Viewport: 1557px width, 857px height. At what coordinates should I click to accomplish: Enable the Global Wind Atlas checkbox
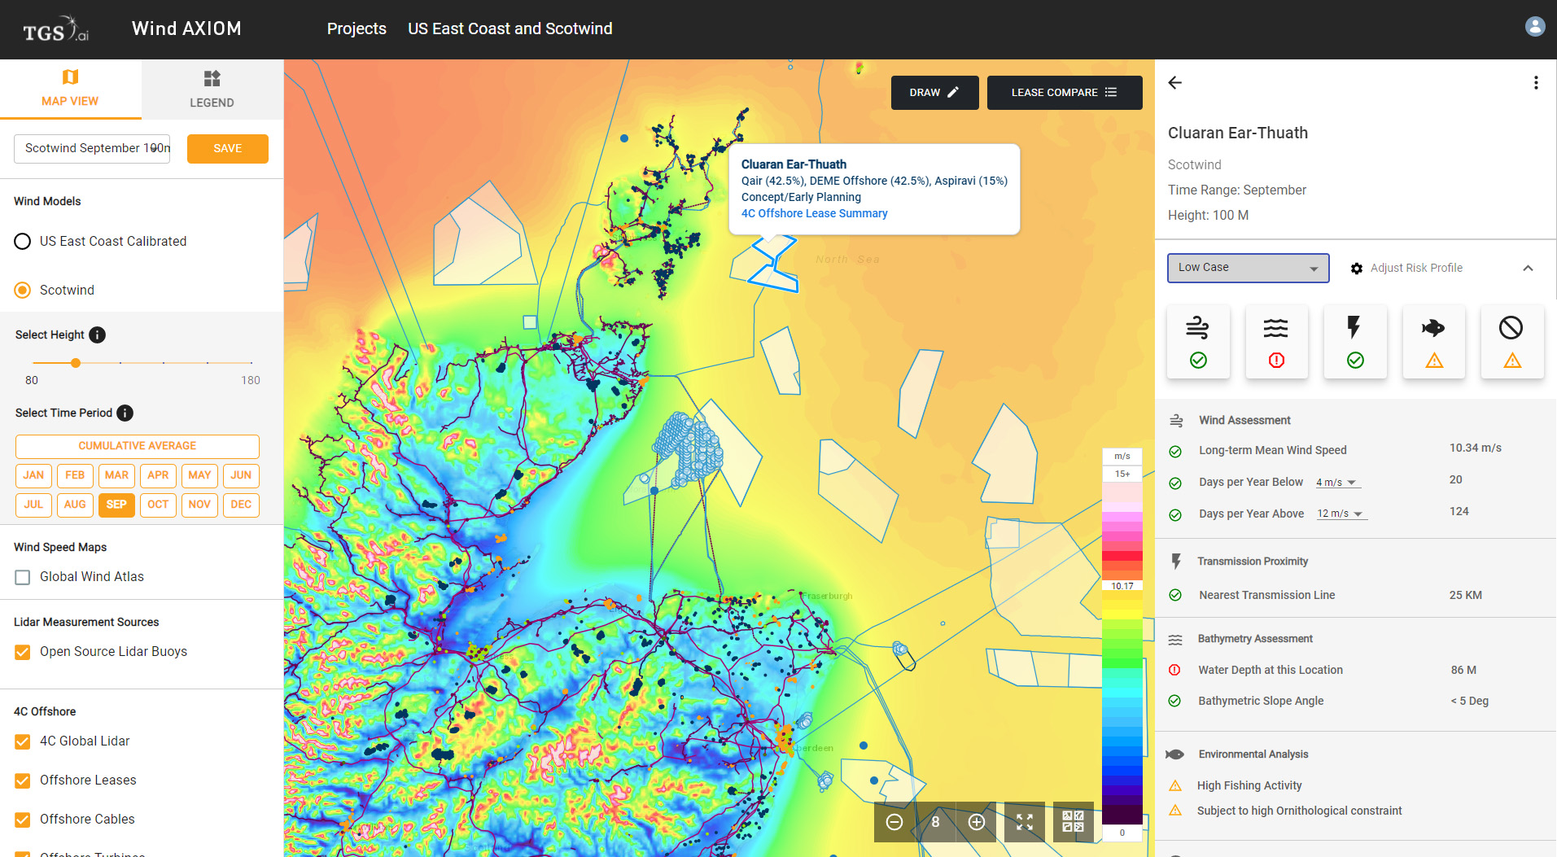(23, 577)
